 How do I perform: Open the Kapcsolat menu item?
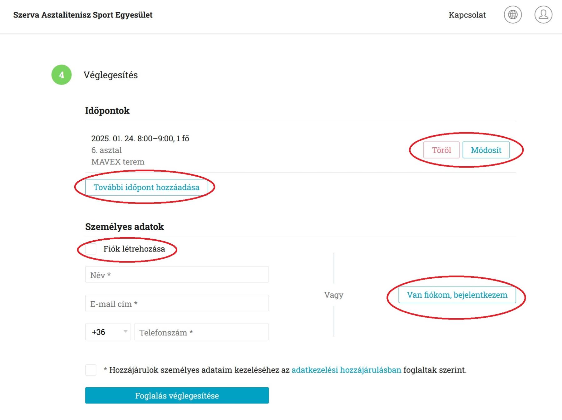coord(467,15)
